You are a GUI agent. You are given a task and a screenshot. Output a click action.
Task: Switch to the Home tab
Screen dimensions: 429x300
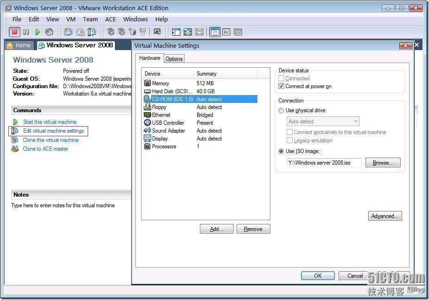(19, 45)
